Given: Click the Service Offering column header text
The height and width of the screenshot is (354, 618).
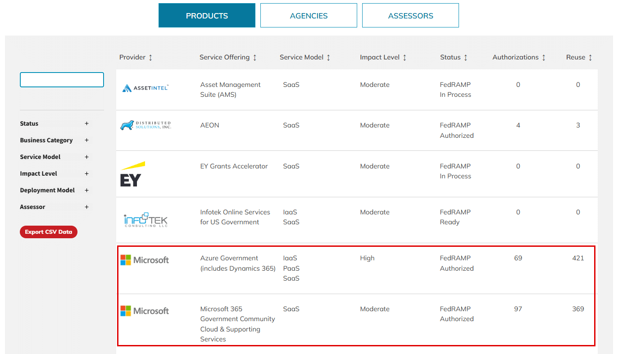Looking at the screenshot, I should click(x=224, y=57).
